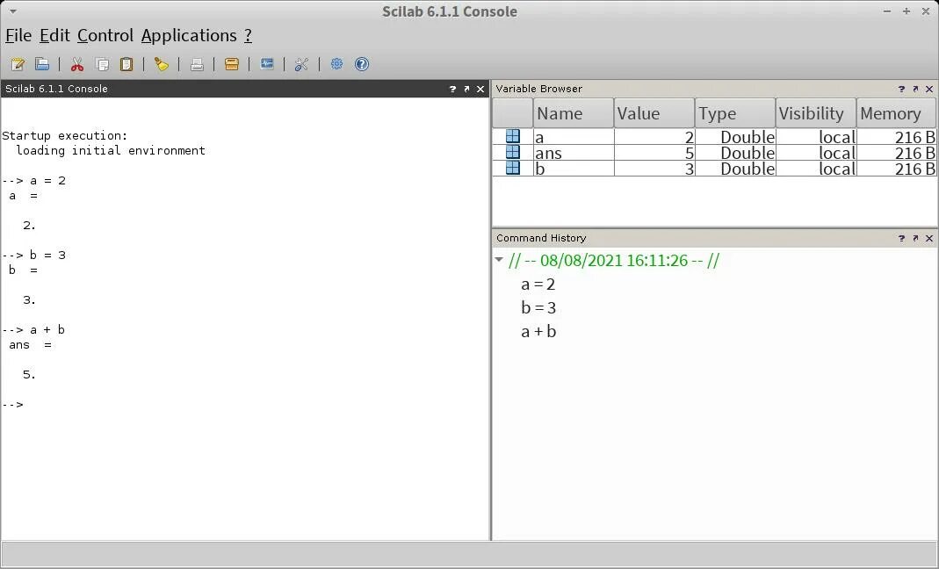Select 'a = 2' in Command History
Screen dimensions: 939x569
(538, 284)
